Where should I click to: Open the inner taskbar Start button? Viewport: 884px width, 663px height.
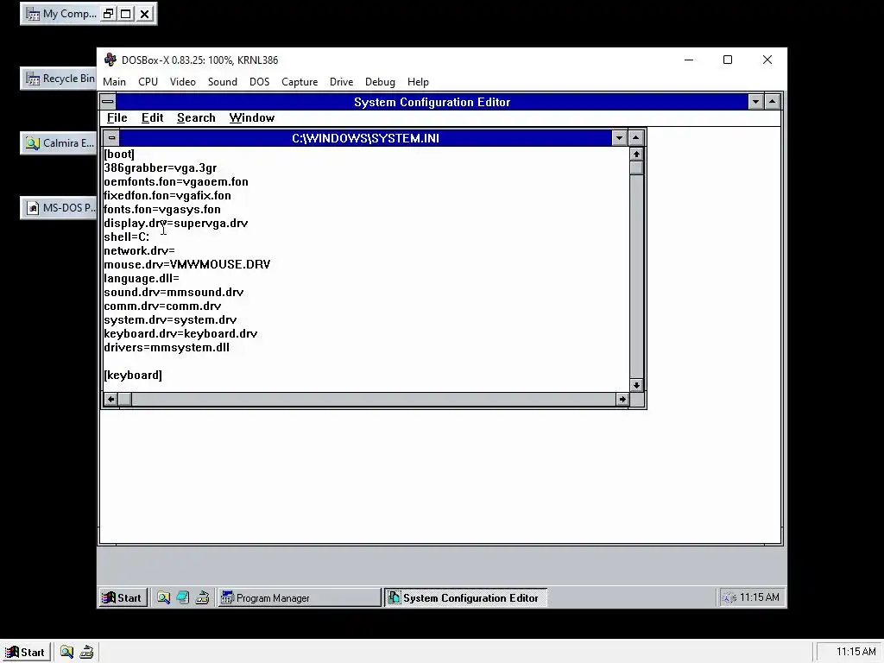(123, 597)
